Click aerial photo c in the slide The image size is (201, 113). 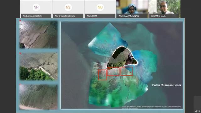38,97
